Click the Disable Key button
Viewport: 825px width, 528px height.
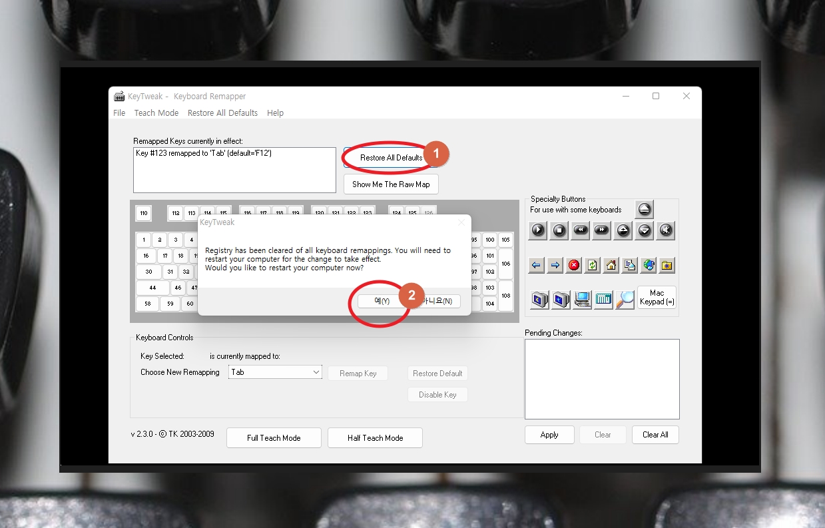[437, 395]
